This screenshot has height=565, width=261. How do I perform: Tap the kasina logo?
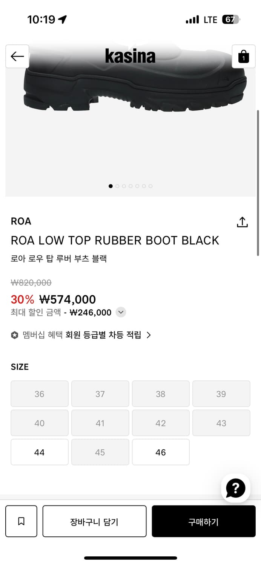click(130, 56)
